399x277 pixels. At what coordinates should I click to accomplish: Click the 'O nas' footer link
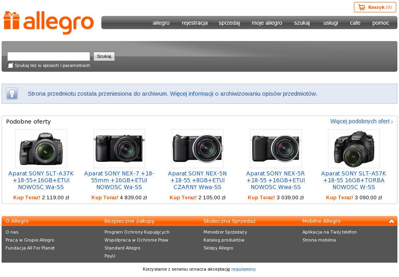click(x=12, y=232)
